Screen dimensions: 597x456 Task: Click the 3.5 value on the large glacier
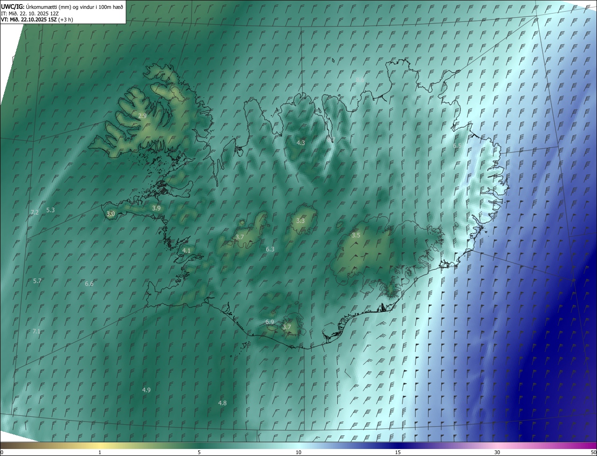[356, 235]
